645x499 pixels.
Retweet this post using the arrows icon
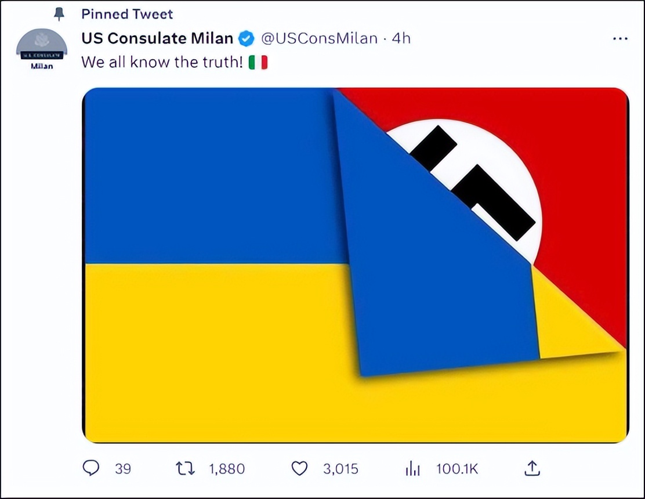coord(186,468)
